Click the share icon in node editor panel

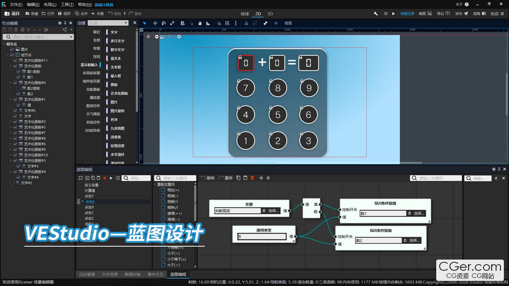coord(65,30)
